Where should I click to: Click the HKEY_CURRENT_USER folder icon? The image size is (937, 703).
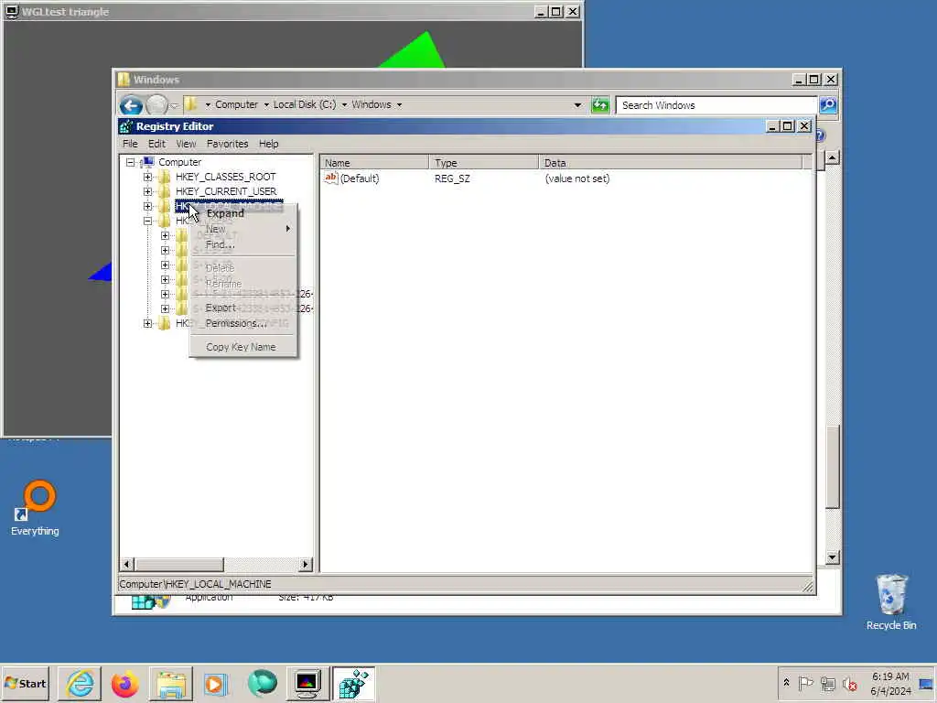tap(165, 191)
